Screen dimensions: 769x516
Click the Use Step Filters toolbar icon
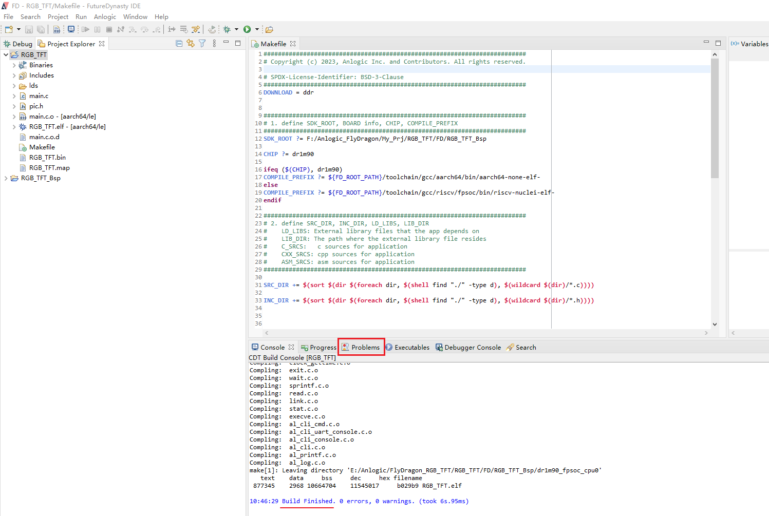pos(196,29)
